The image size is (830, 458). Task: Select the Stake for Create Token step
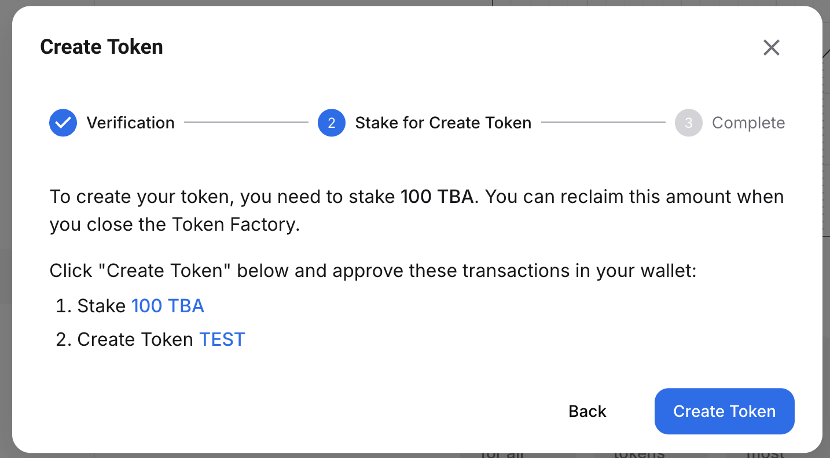[x=443, y=123]
